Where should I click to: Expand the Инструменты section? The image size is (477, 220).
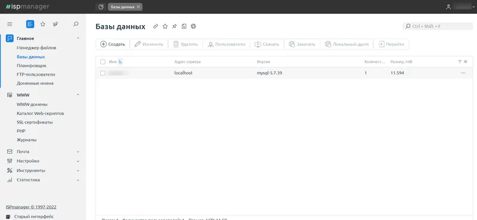[x=78, y=171]
